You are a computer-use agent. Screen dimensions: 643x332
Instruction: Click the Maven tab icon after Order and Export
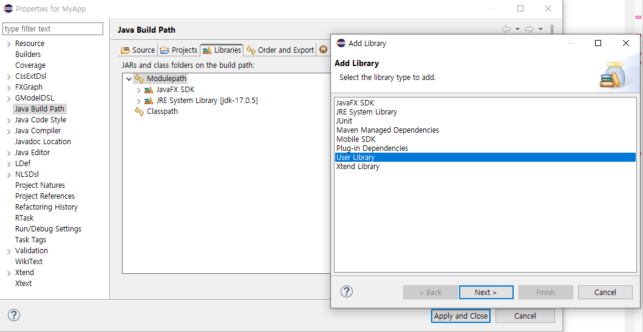pos(323,50)
